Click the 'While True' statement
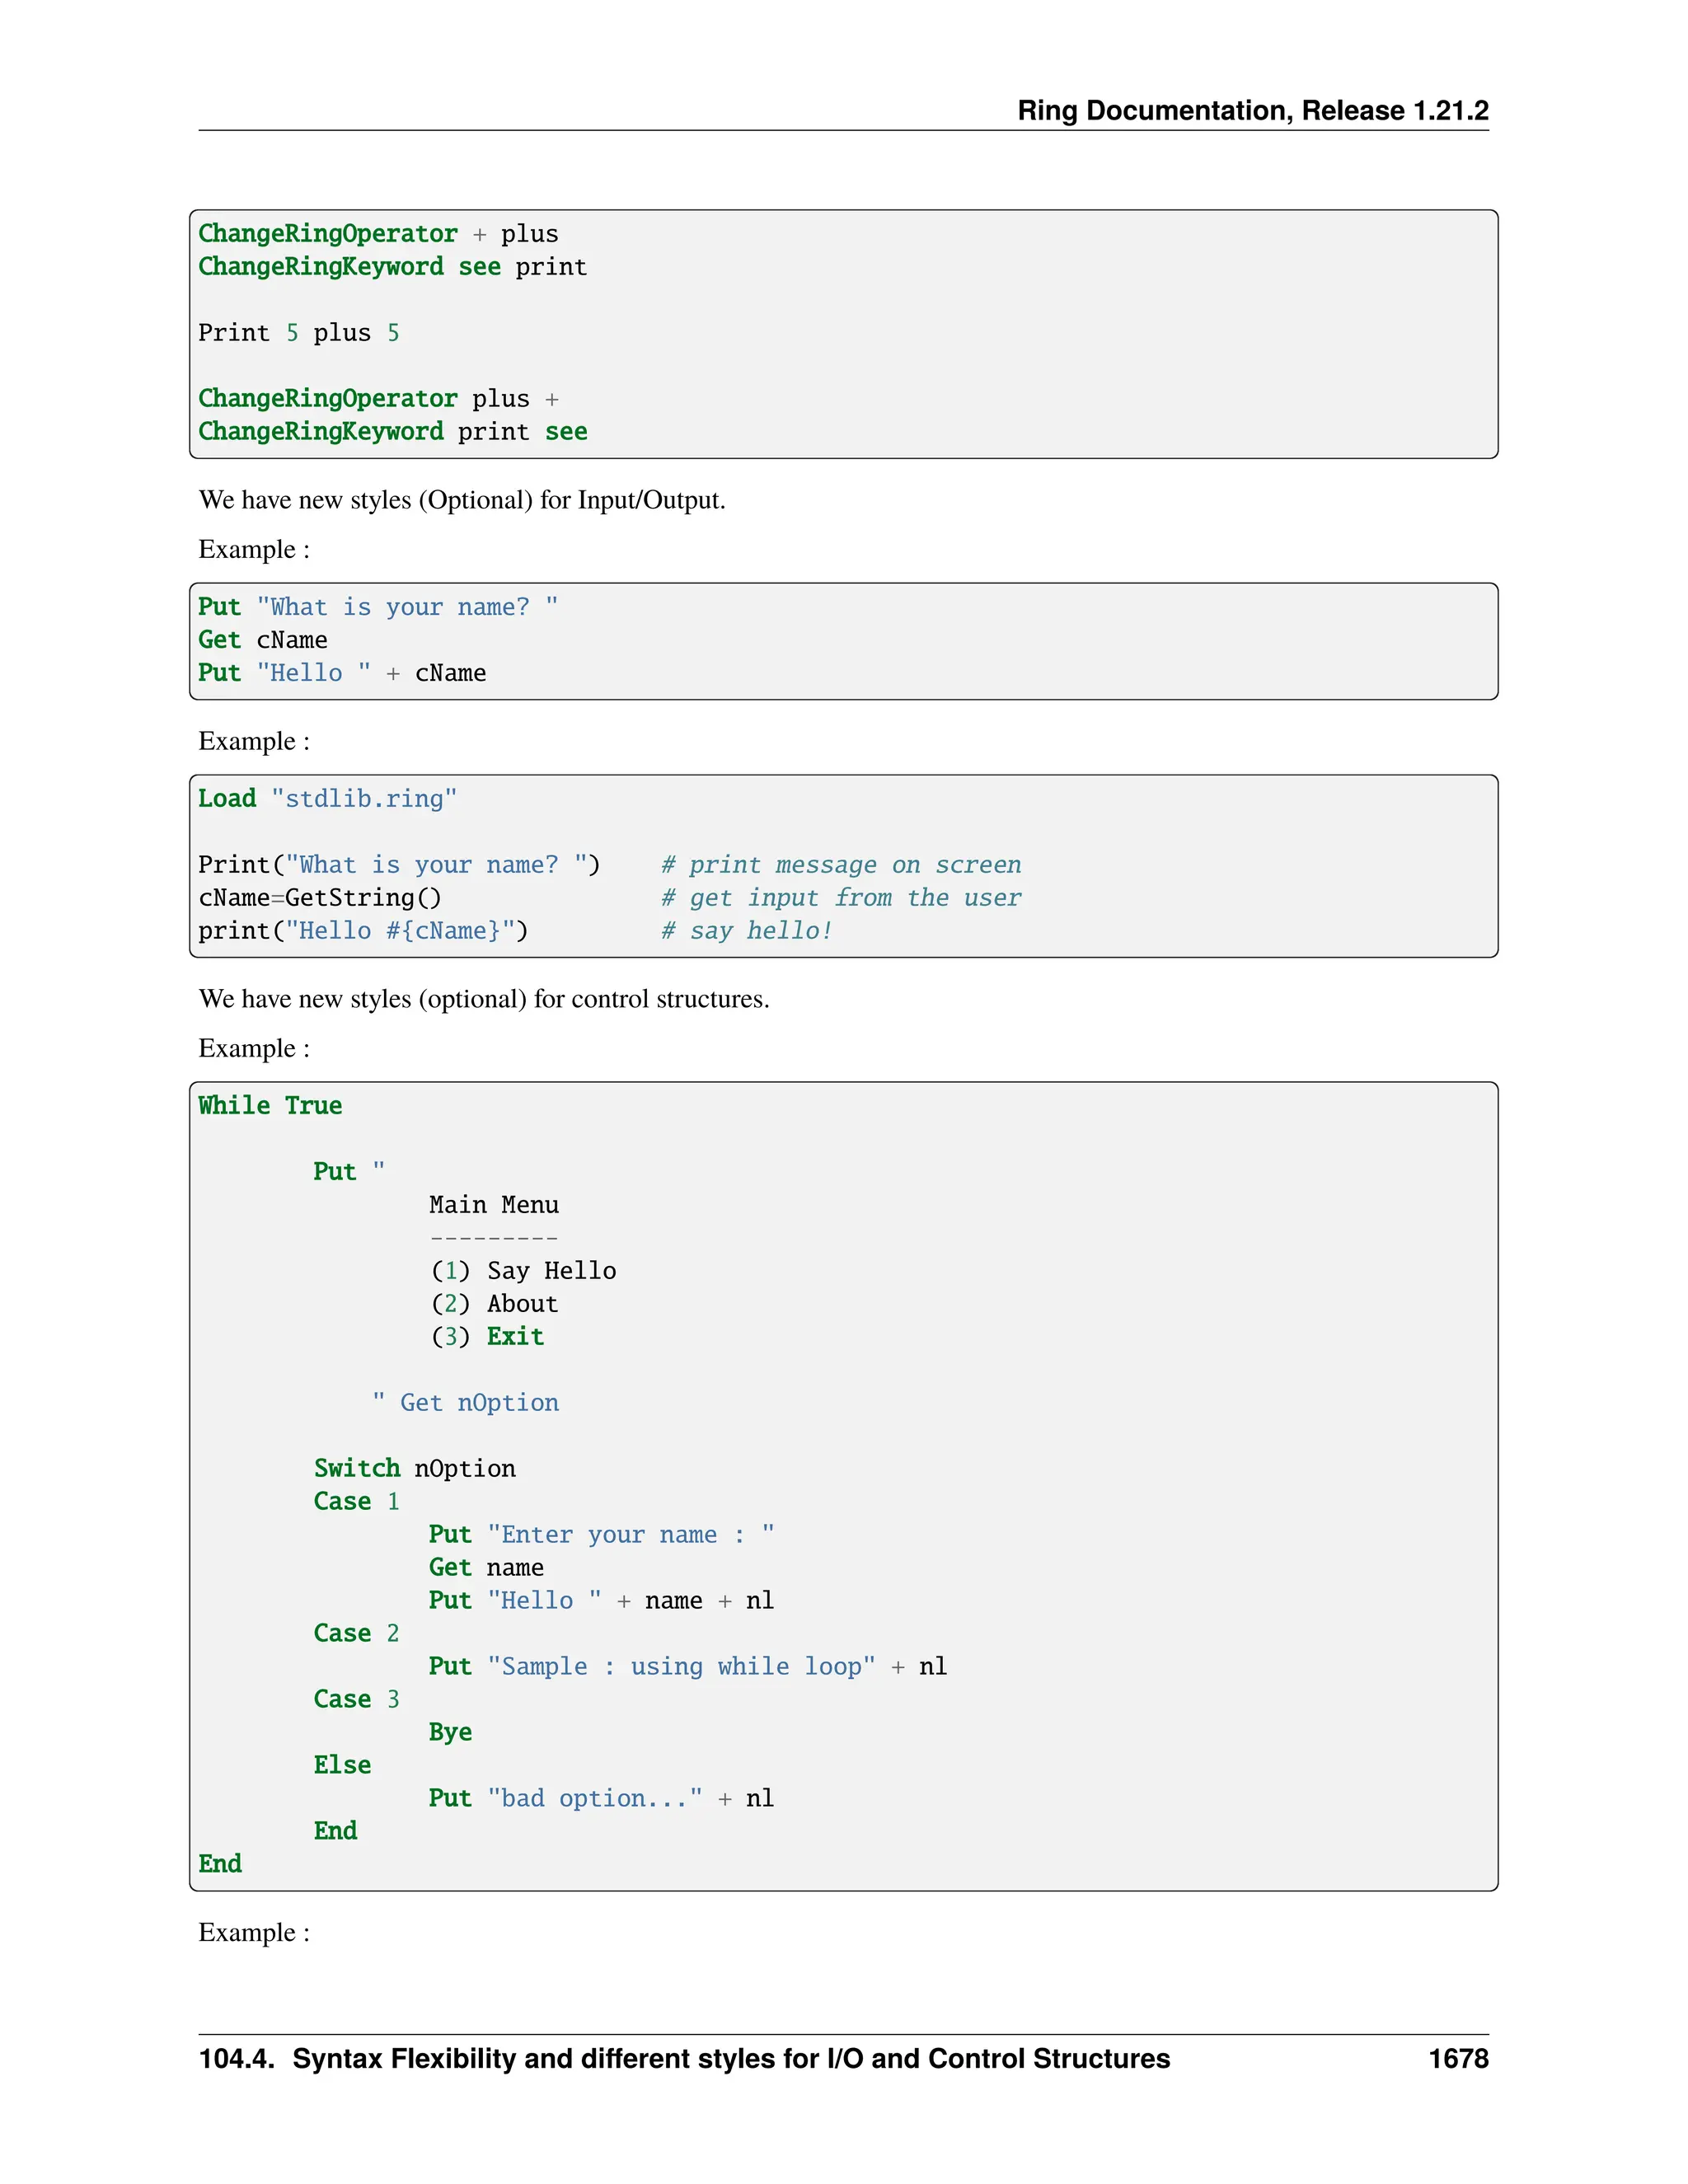The height and width of the screenshot is (2184, 1688). tap(270, 1106)
